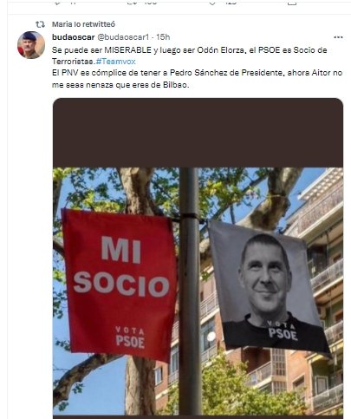Click the VOTA PSOE text on the red banner
The height and width of the screenshot is (419, 351).
(130, 337)
